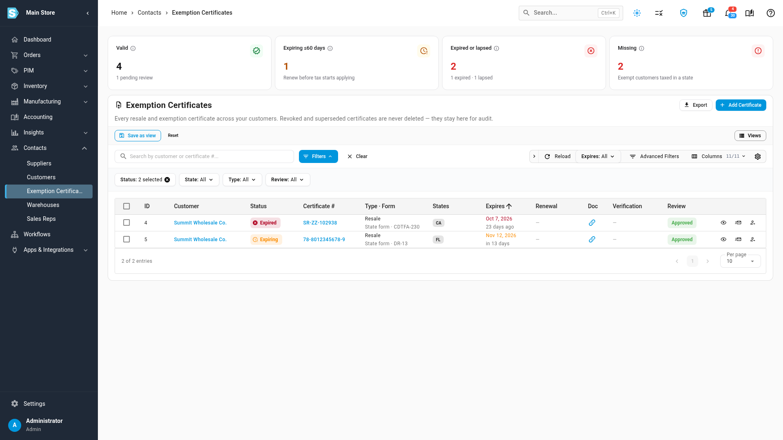Go to Suppliers under Contacts
The image size is (783, 440).
(49, 163)
